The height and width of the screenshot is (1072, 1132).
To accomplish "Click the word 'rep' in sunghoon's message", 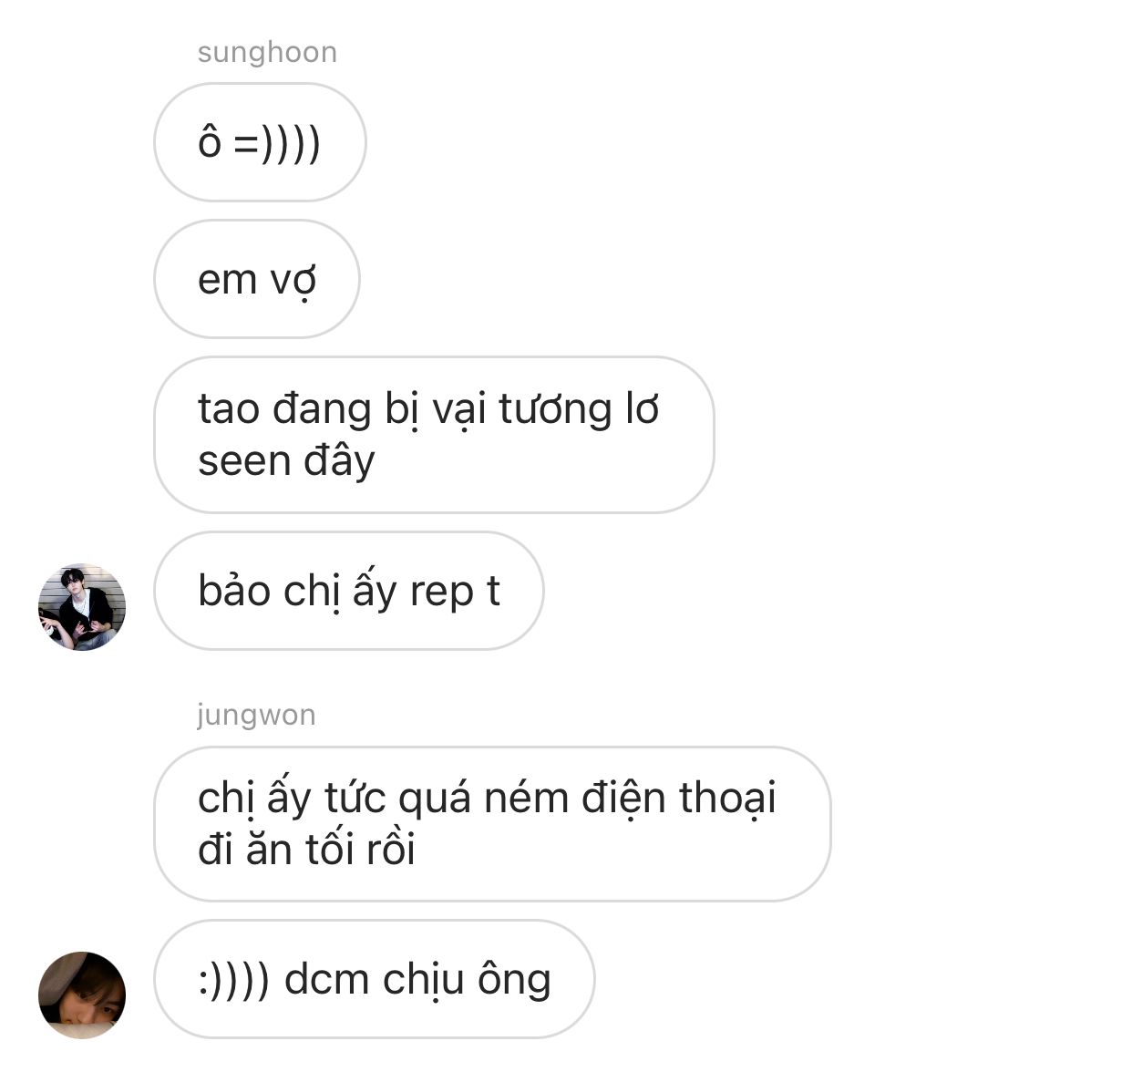I will tap(441, 592).
